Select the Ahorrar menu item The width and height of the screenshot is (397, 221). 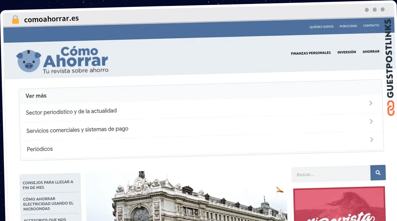(x=371, y=51)
